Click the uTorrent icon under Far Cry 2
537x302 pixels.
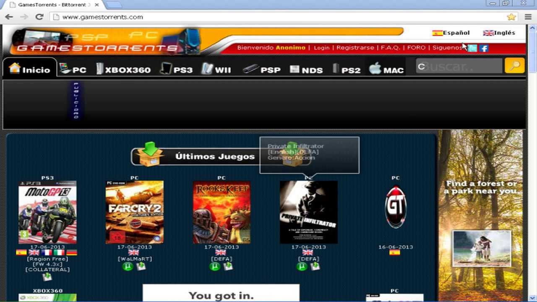point(128,266)
